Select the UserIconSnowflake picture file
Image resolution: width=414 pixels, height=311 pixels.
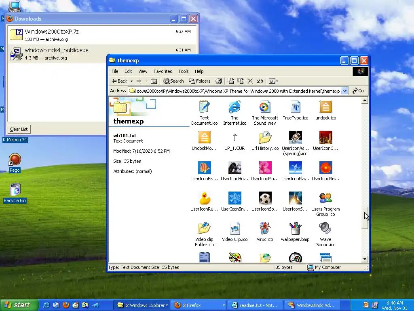[x=235, y=201]
